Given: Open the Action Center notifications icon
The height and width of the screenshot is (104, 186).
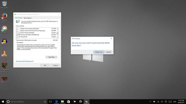Looking at the screenshot, I should coord(166,101).
